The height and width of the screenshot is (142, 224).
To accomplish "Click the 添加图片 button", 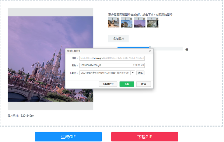I will [x=118, y=38].
